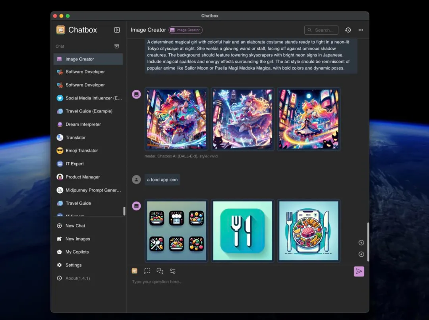429x320 pixels.
Task: Open the teal fork and knife icon image
Action: [242, 231]
